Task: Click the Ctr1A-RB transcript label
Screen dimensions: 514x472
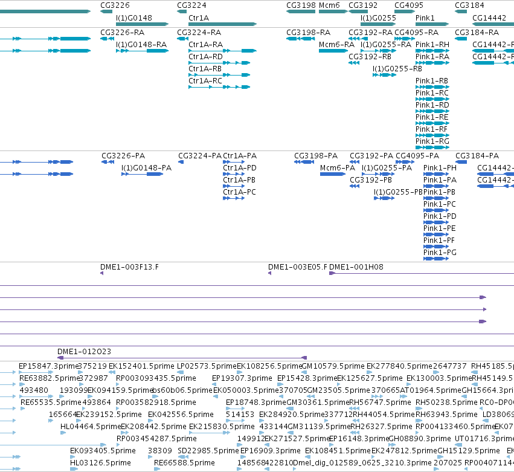Action: pos(205,68)
